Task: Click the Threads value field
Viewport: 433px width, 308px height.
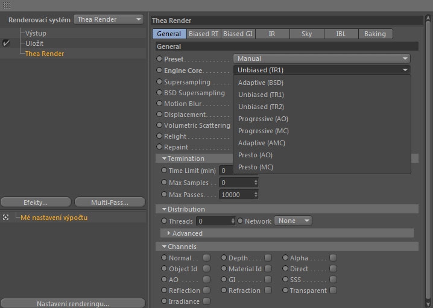Action: [216, 221]
